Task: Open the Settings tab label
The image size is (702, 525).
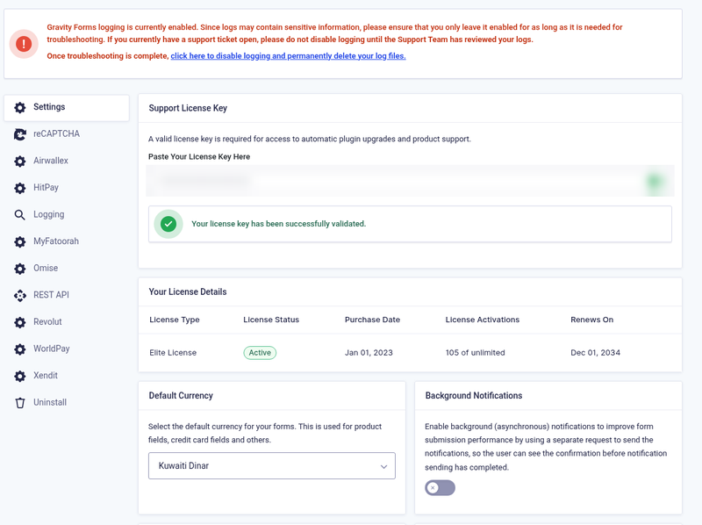Action: pos(49,107)
